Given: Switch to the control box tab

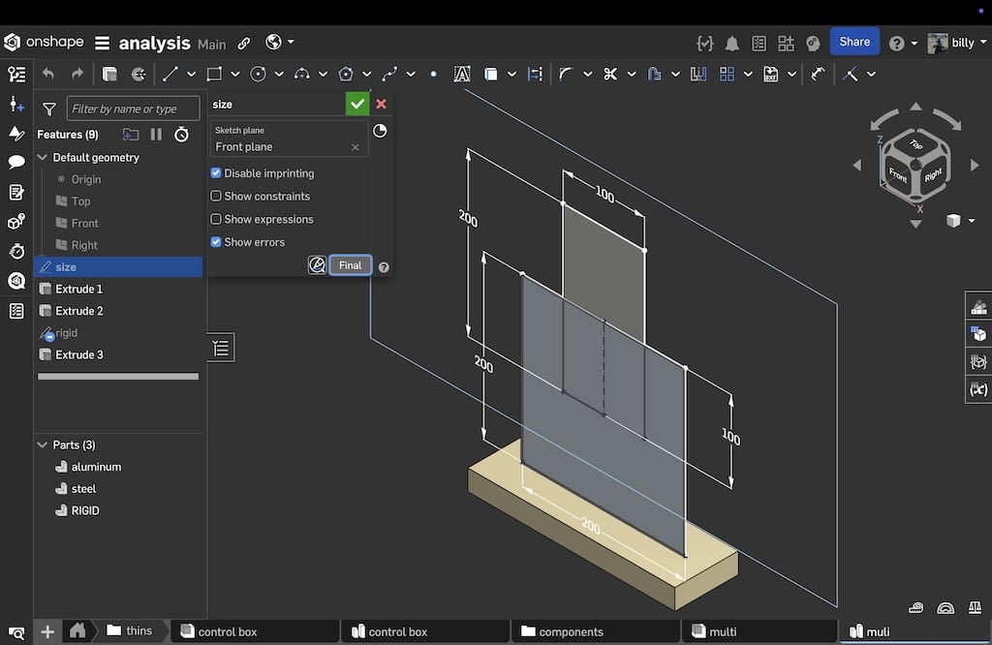Looking at the screenshot, I should tap(227, 631).
